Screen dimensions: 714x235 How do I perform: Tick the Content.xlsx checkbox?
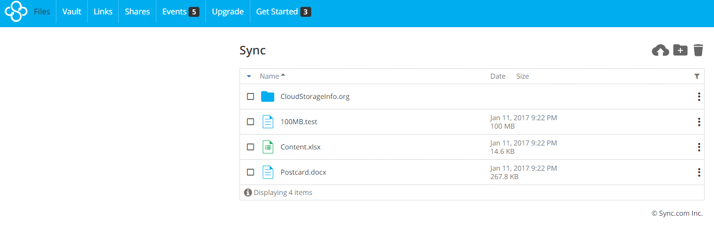pyautogui.click(x=250, y=147)
